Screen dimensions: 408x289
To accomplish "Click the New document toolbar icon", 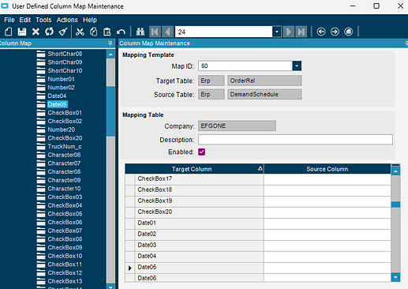I will [x=9, y=32].
